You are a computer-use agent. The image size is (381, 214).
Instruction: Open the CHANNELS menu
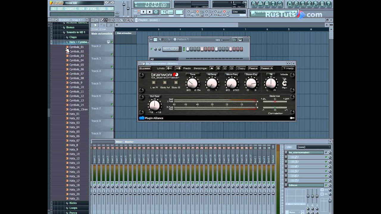tap(71, 9)
